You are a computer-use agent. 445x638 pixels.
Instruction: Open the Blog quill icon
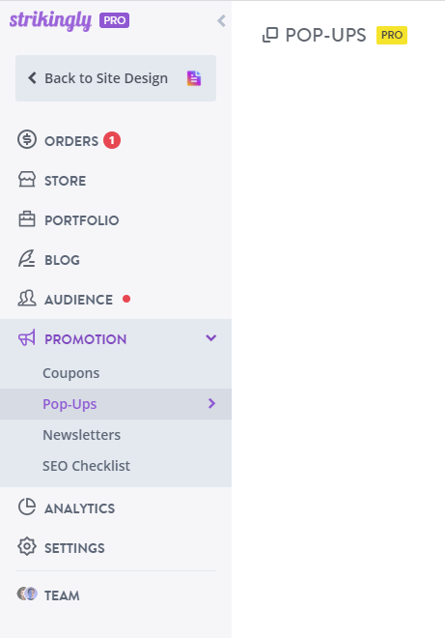pos(27,259)
